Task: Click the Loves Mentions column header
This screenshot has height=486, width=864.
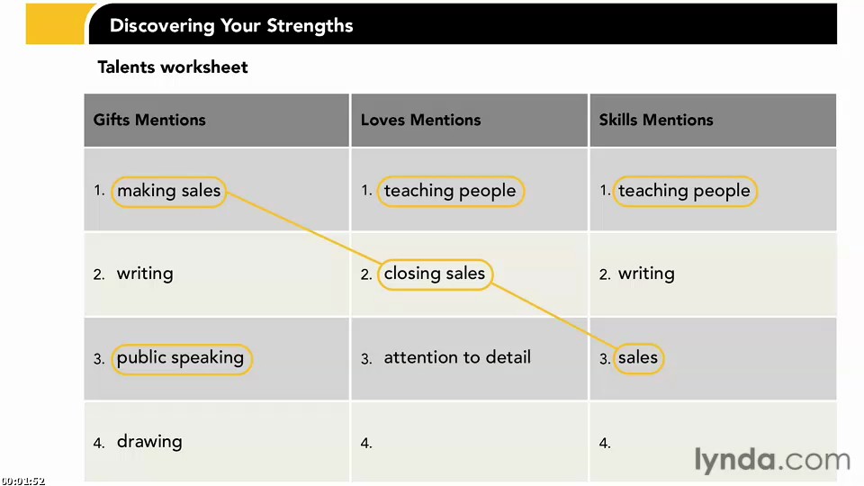Action: coord(470,120)
